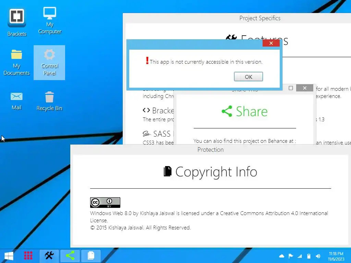Click the Project Specifics window title bar
The width and height of the screenshot is (351, 263).
pyautogui.click(x=260, y=18)
